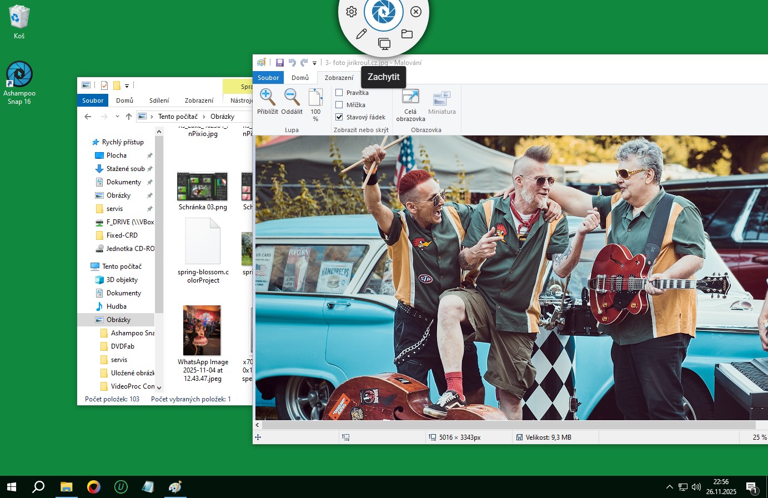This screenshot has height=498, width=768.
Task: Enable the Pravítka rulers checkbox
Action: pyautogui.click(x=339, y=93)
